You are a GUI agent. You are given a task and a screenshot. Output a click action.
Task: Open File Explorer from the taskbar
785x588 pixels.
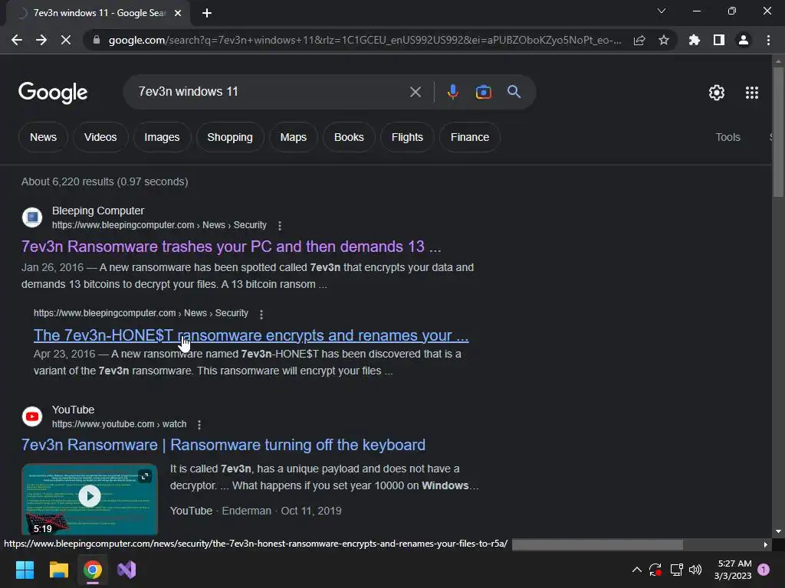(x=58, y=570)
